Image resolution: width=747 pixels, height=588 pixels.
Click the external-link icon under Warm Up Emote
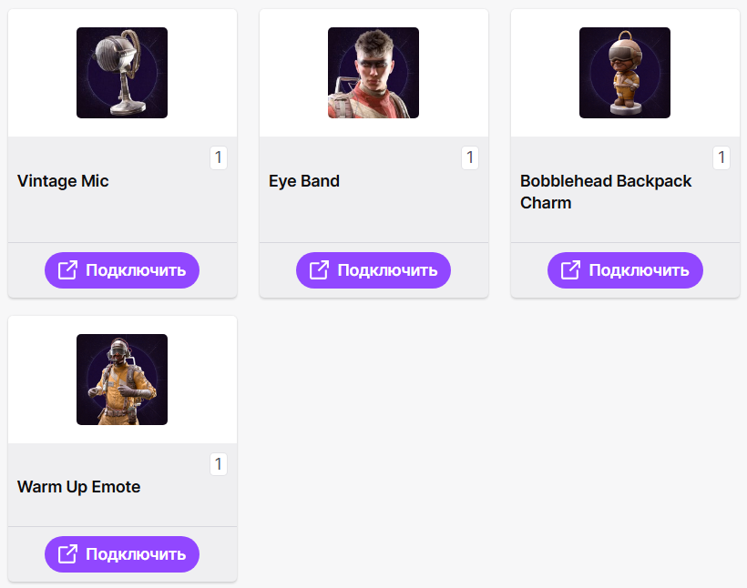click(x=67, y=554)
